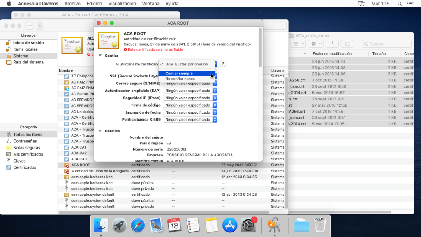
Task: Click the Finder edit tags button
Action: [x=347, y=44]
